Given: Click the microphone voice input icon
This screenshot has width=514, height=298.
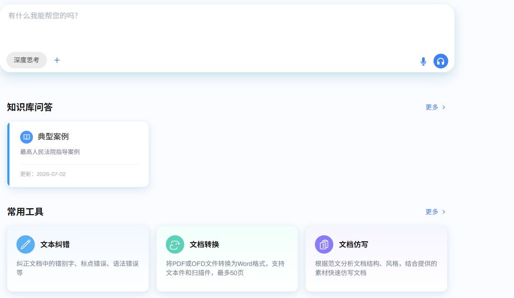Looking at the screenshot, I should (x=423, y=61).
